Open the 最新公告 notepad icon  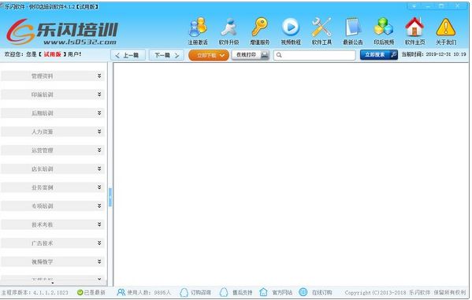[353, 31]
